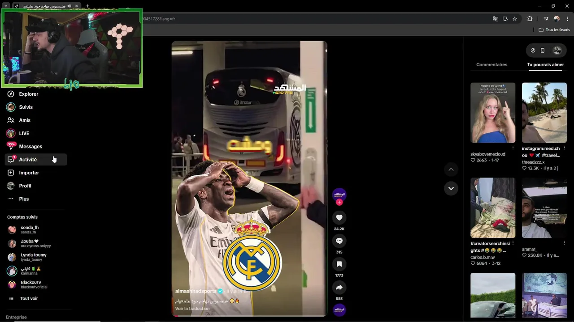This screenshot has height=322, width=574.
Task: Share the video with the arrow icon
Action: click(339, 288)
